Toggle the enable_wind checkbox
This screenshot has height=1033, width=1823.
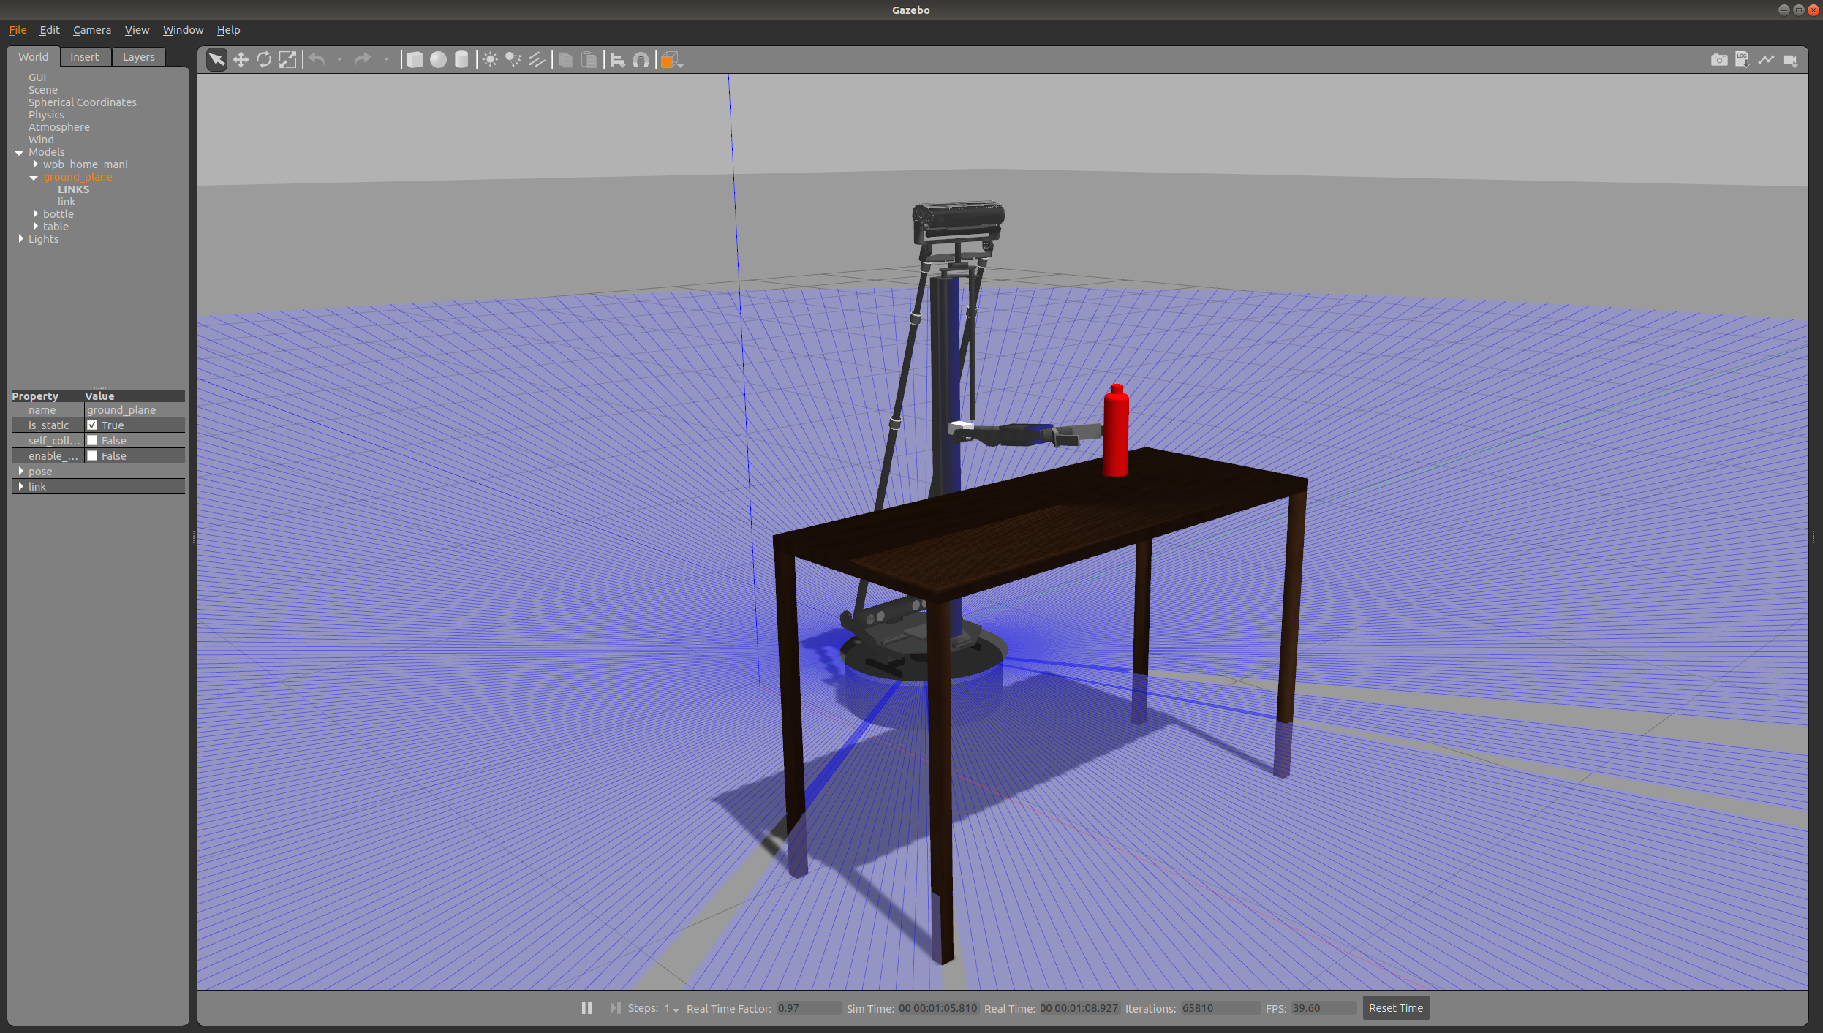point(92,455)
